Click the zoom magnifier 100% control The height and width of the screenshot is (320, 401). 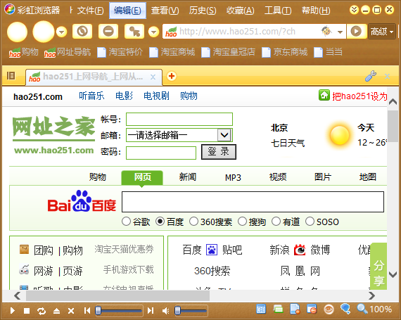click(x=374, y=309)
